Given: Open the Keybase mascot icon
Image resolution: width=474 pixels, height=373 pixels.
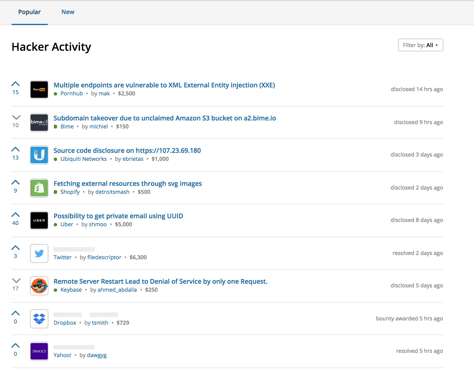Looking at the screenshot, I should tap(39, 286).
